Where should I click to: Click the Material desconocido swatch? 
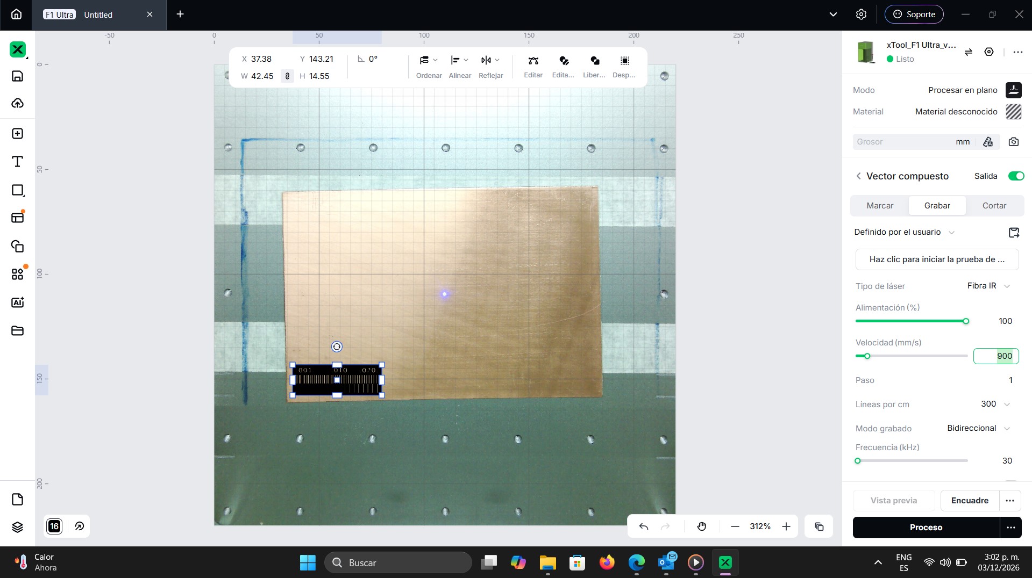(1013, 112)
